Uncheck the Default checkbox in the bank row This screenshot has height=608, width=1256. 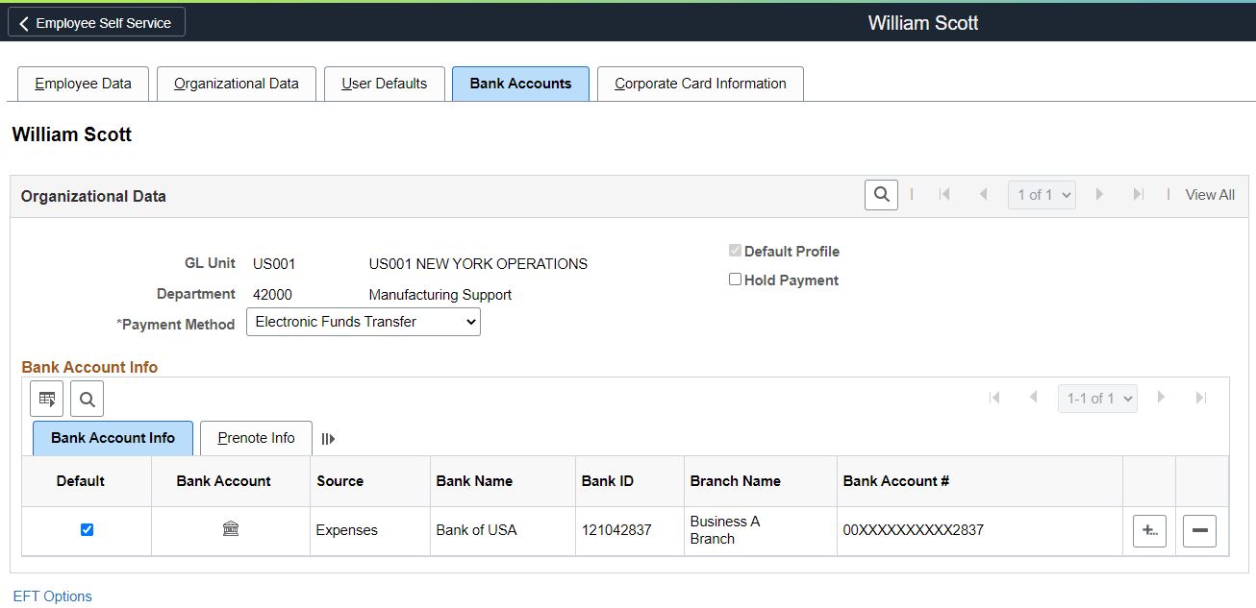coord(88,529)
